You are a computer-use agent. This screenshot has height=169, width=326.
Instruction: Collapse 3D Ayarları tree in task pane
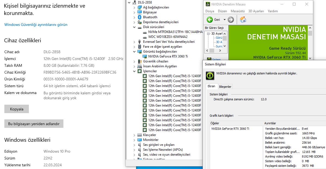[208, 33]
